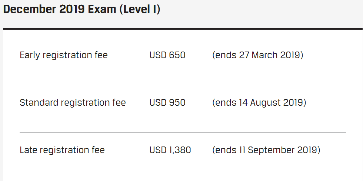Click the divider below the Early registration row
Screen dimensions: 363x181
click(x=183, y=85)
